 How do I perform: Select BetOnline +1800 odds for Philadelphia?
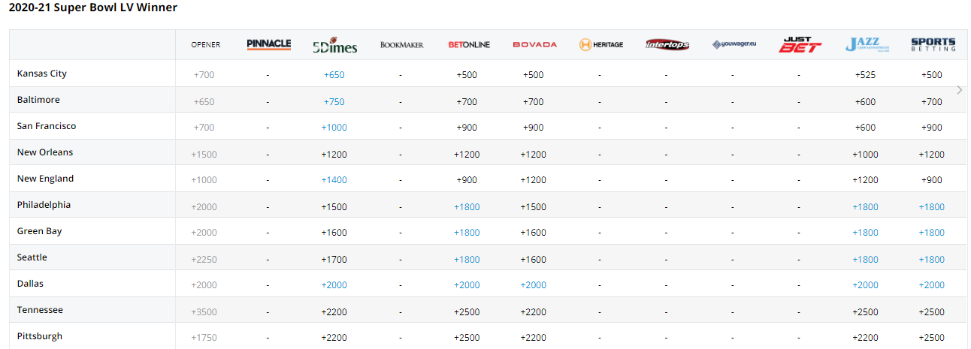(x=467, y=206)
